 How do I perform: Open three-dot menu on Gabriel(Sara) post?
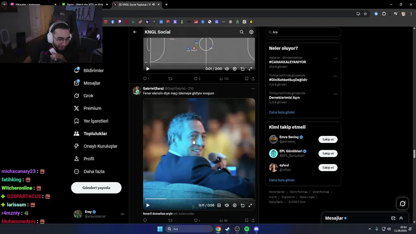(253, 88)
